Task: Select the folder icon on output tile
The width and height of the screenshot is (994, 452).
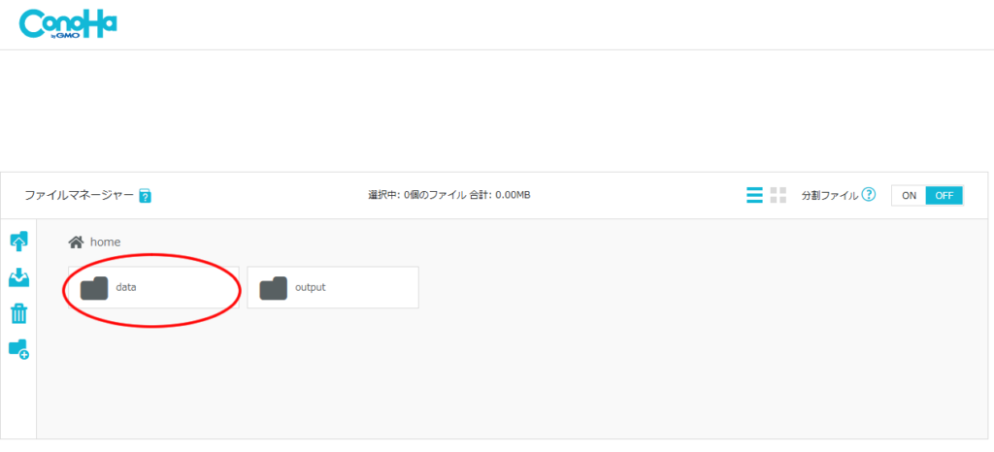Action: (274, 288)
